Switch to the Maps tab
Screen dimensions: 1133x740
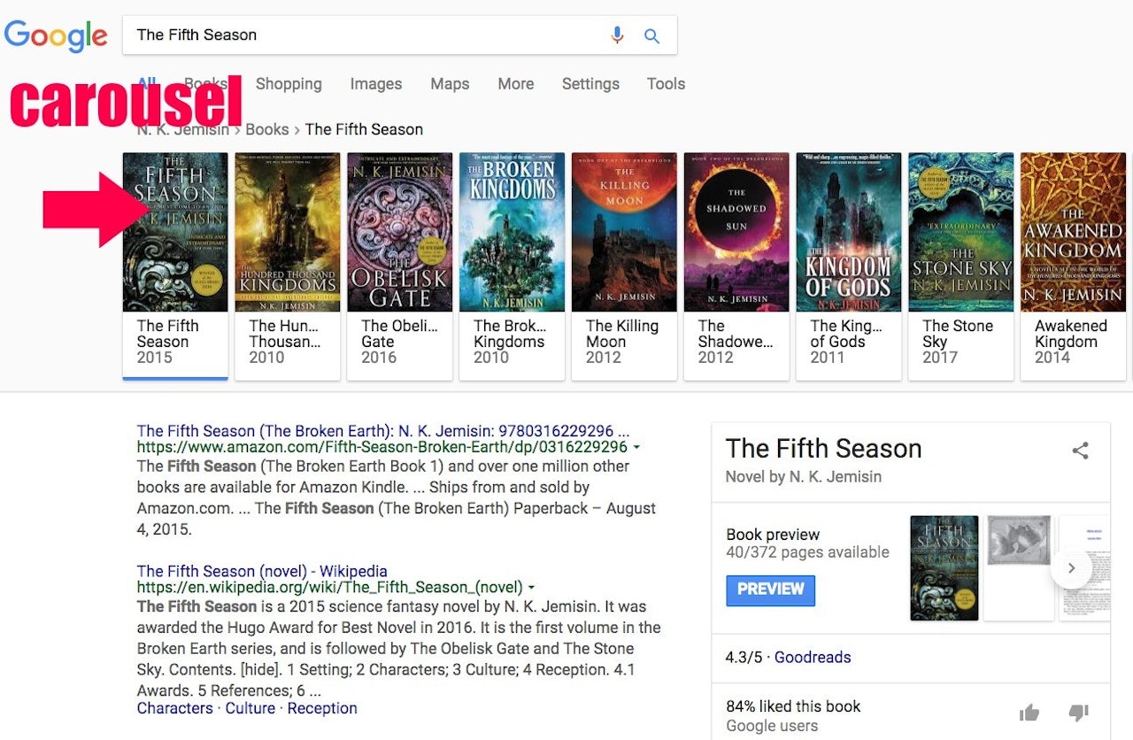pyautogui.click(x=450, y=83)
